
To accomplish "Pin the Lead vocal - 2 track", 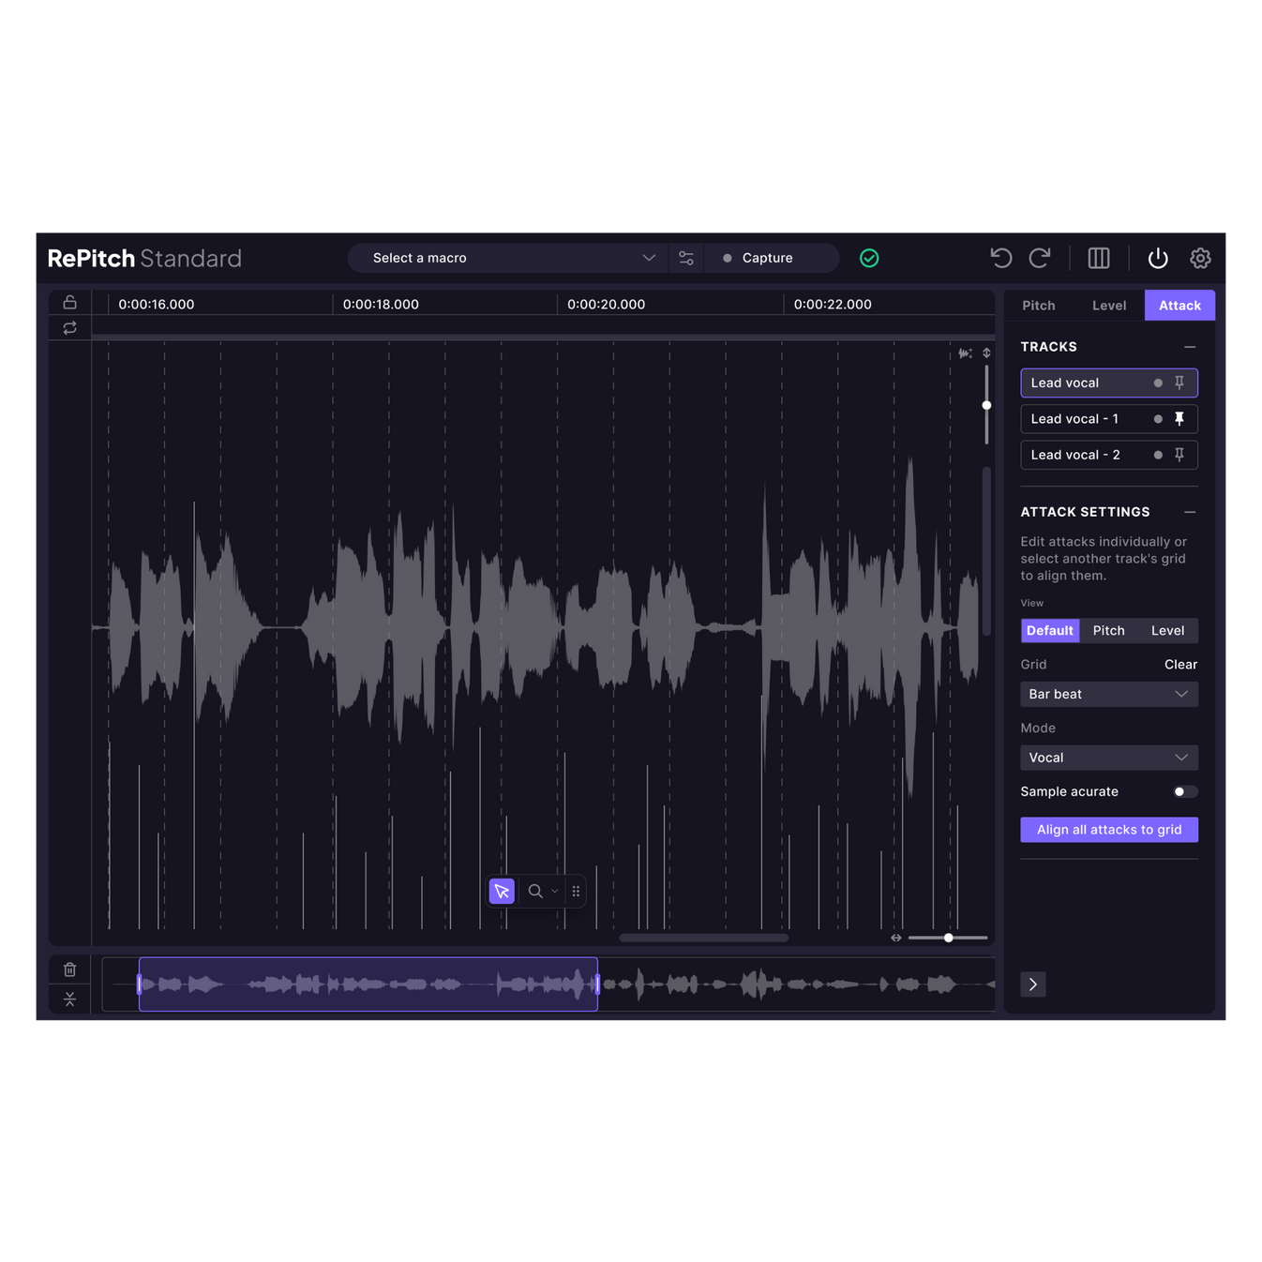I will (1179, 454).
